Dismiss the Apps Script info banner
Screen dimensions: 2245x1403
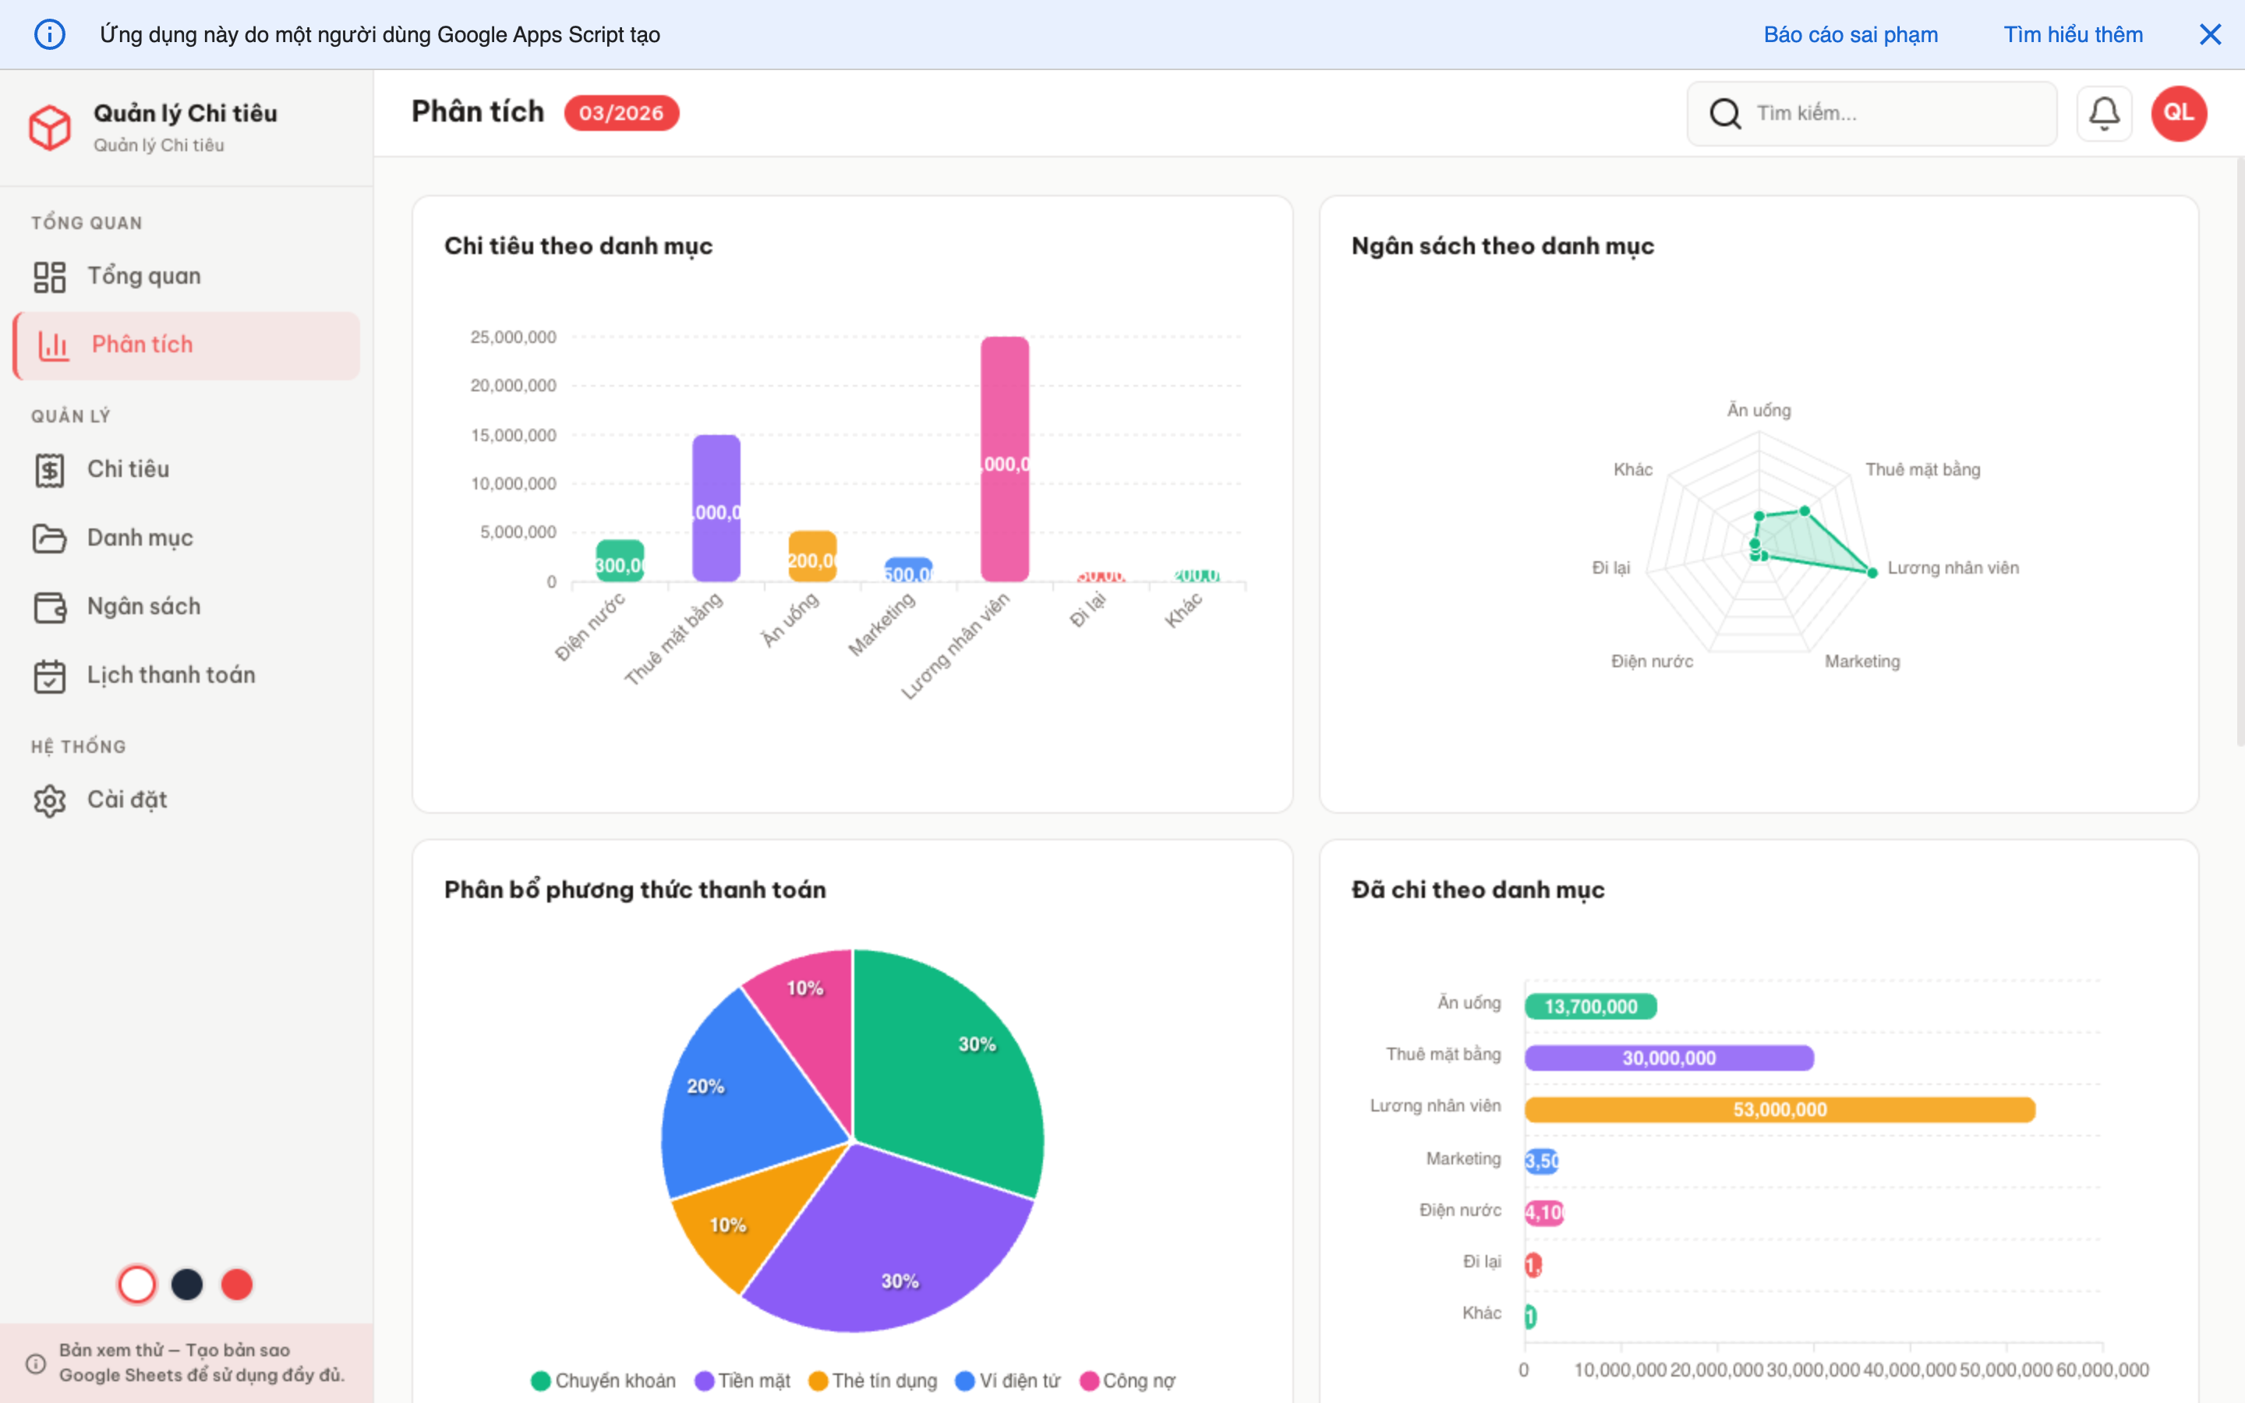(2210, 34)
